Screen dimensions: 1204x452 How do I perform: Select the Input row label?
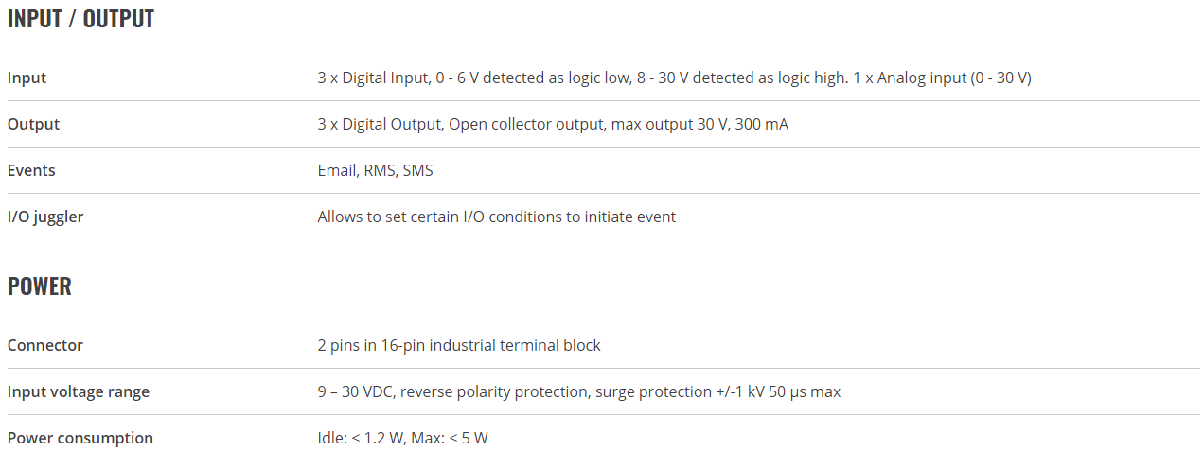point(27,78)
